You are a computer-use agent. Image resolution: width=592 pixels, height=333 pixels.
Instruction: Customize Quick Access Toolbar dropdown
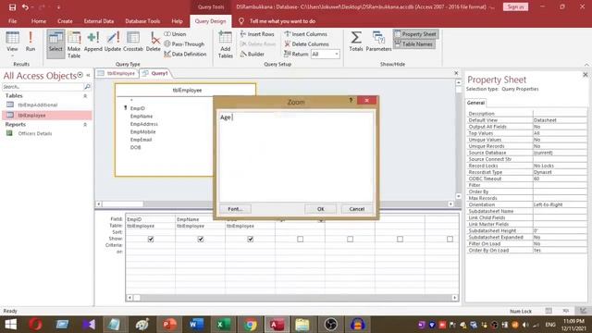pos(58,7)
